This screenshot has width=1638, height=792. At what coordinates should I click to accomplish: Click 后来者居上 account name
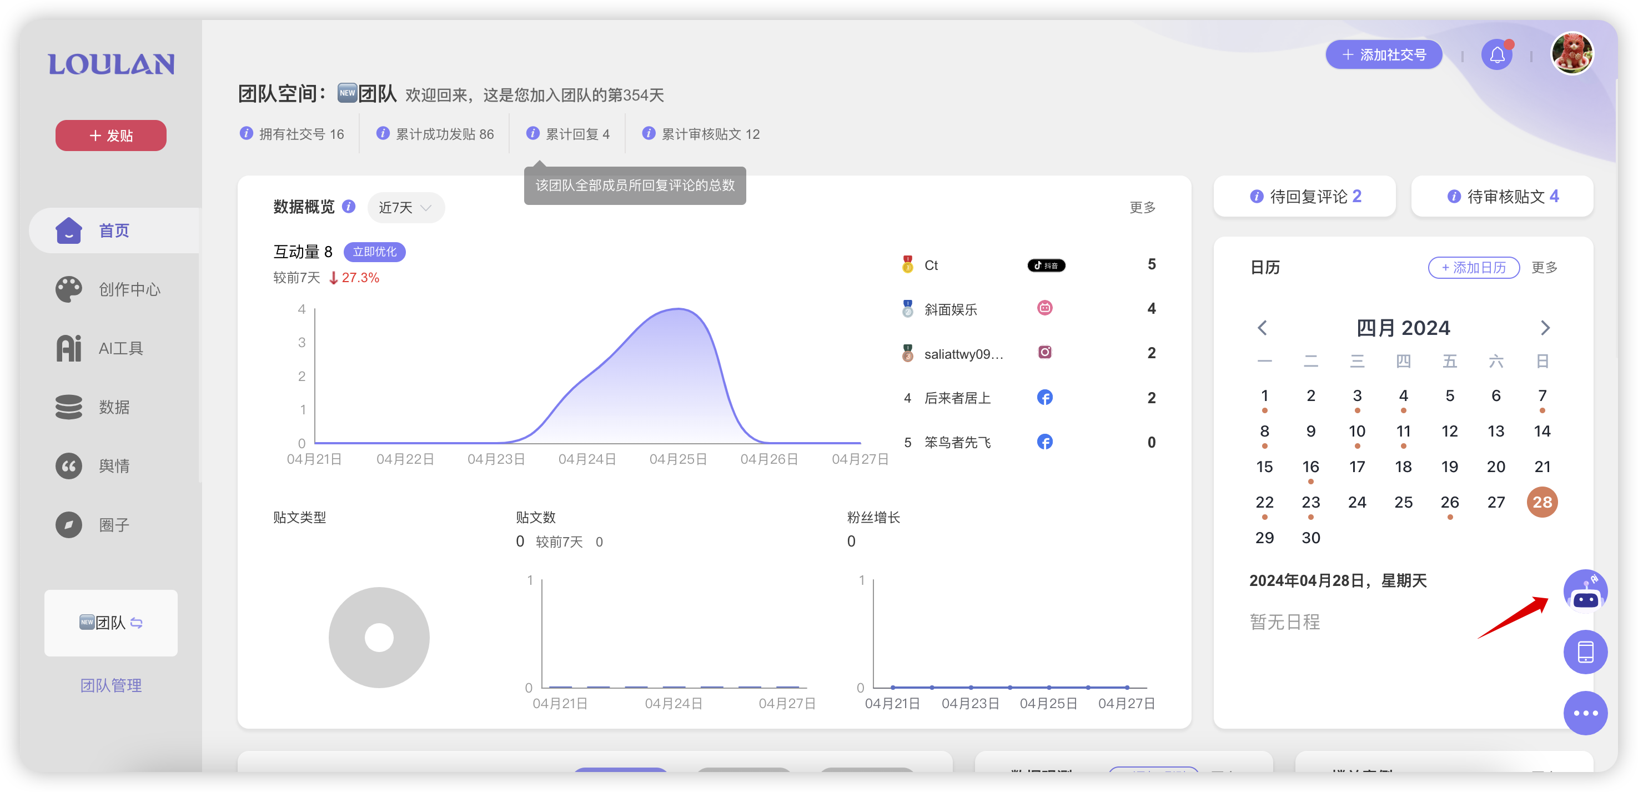[957, 398]
